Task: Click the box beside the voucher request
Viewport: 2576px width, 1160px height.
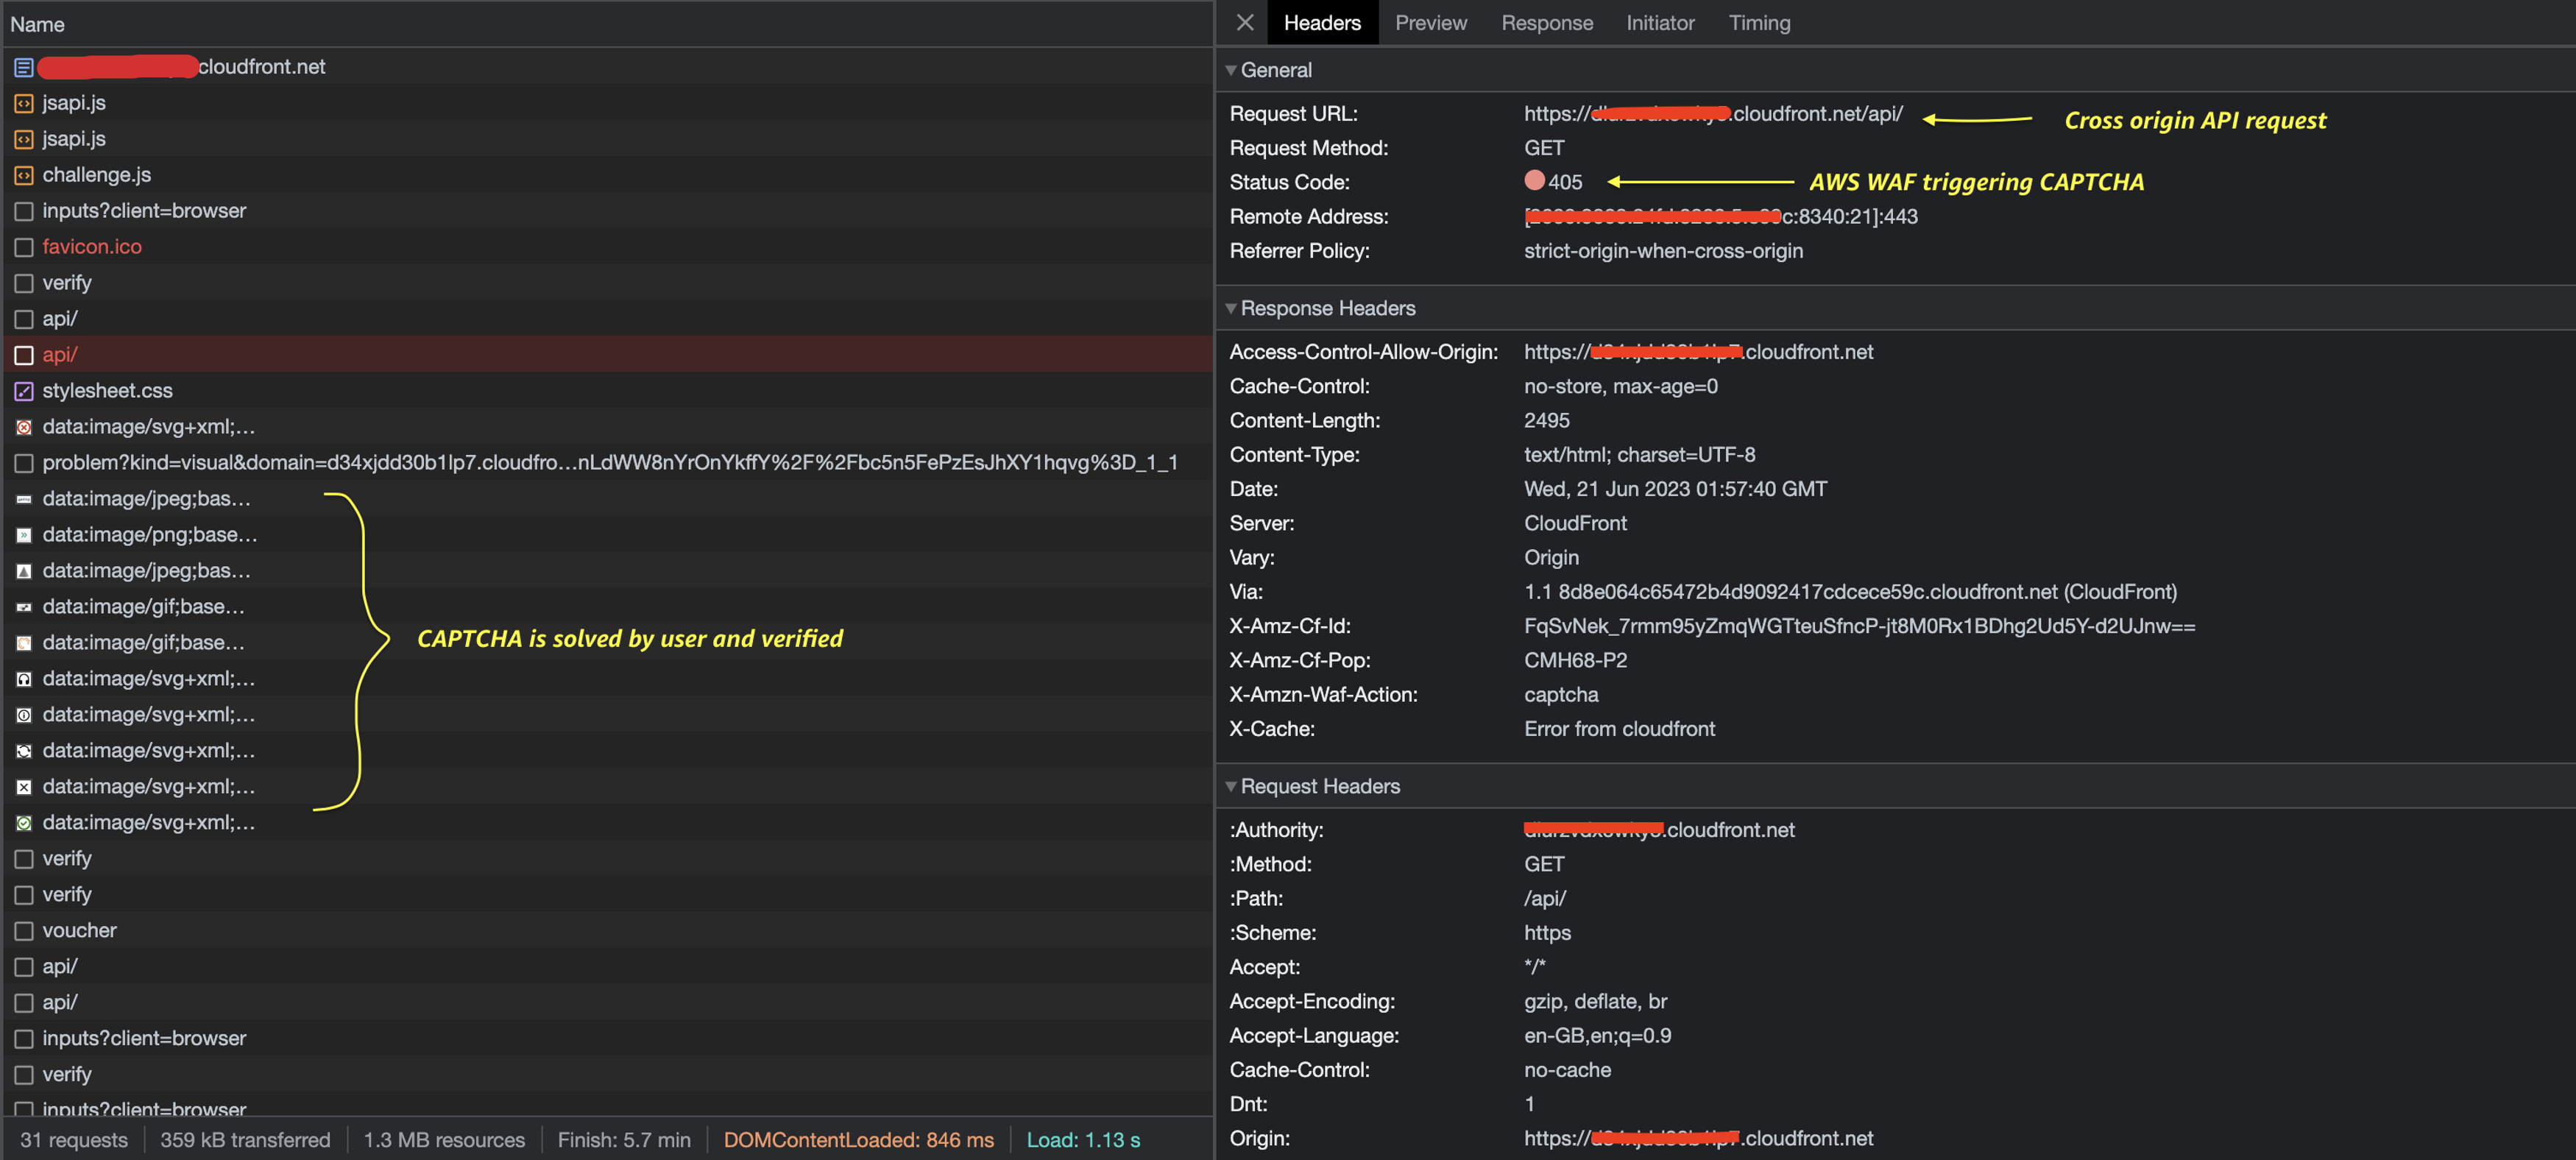Action: pos(24,931)
